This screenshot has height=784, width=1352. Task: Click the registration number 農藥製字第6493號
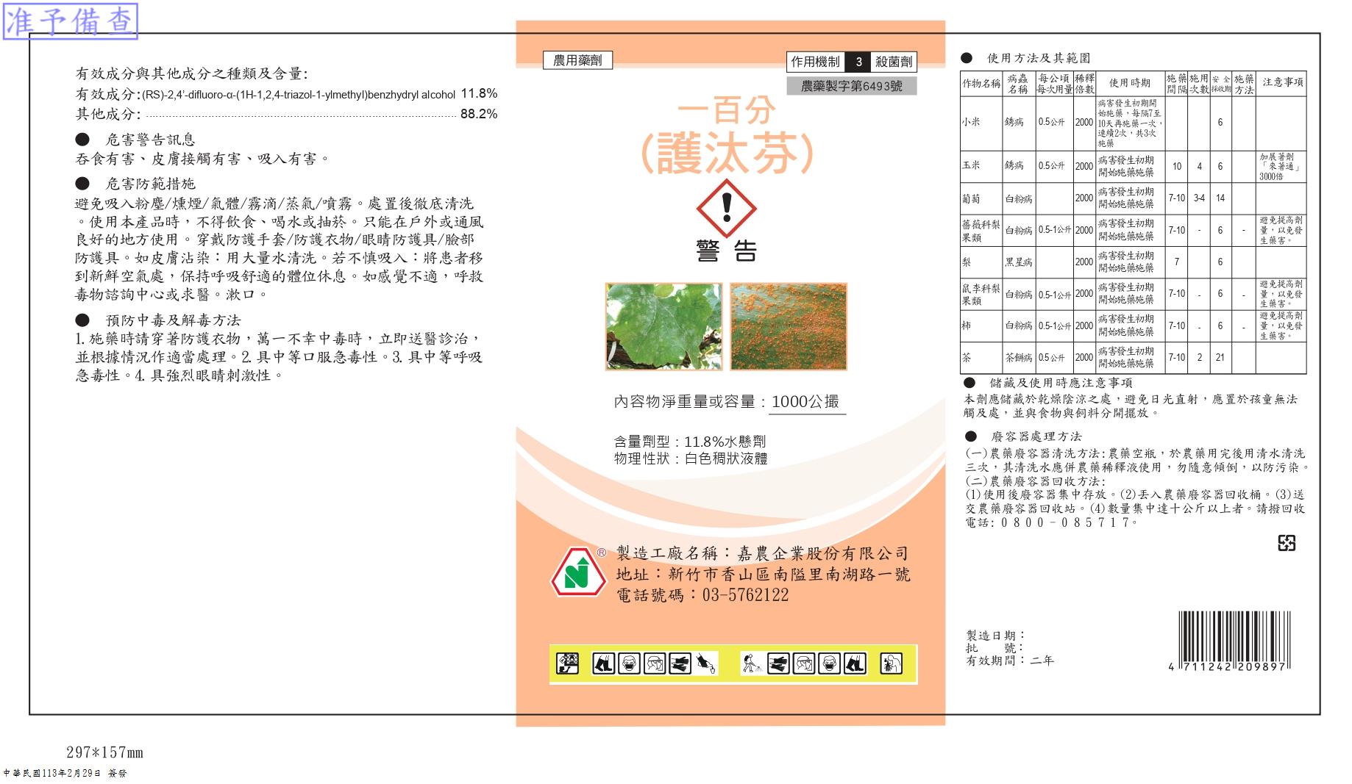(852, 86)
